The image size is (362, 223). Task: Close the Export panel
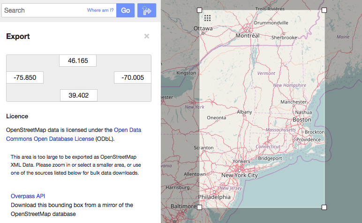coord(147,36)
